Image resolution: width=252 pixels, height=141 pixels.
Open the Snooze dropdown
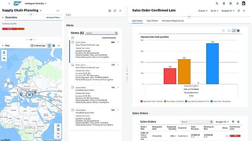click(x=203, y=11)
